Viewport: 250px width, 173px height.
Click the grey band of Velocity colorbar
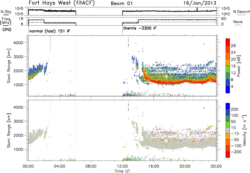[228, 130]
